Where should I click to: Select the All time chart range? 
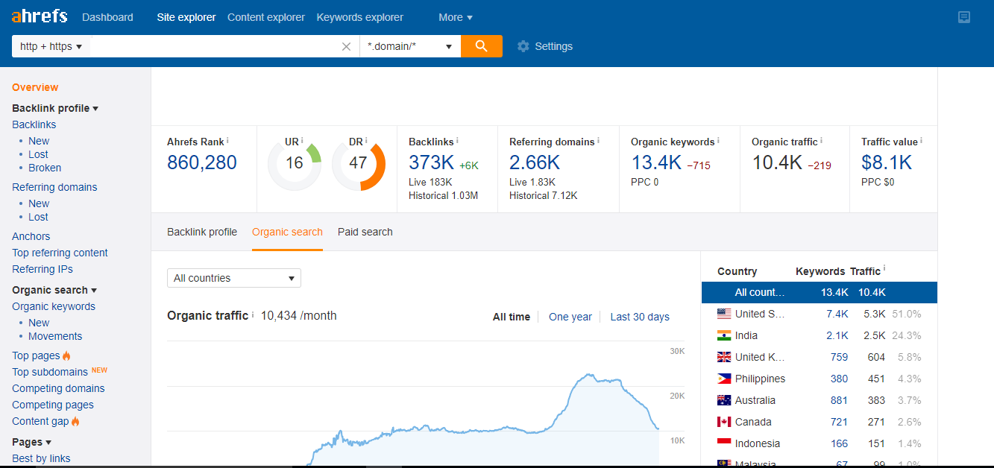click(x=511, y=317)
